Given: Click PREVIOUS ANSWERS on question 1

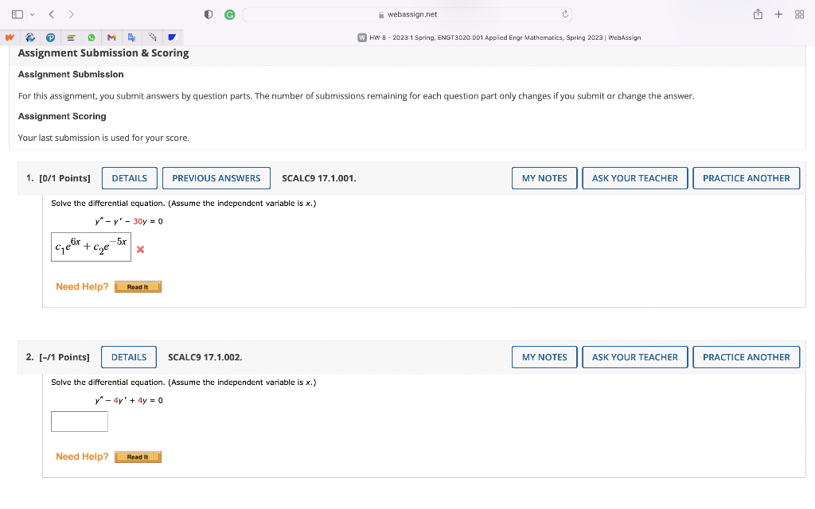Looking at the screenshot, I should [x=216, y=177].
